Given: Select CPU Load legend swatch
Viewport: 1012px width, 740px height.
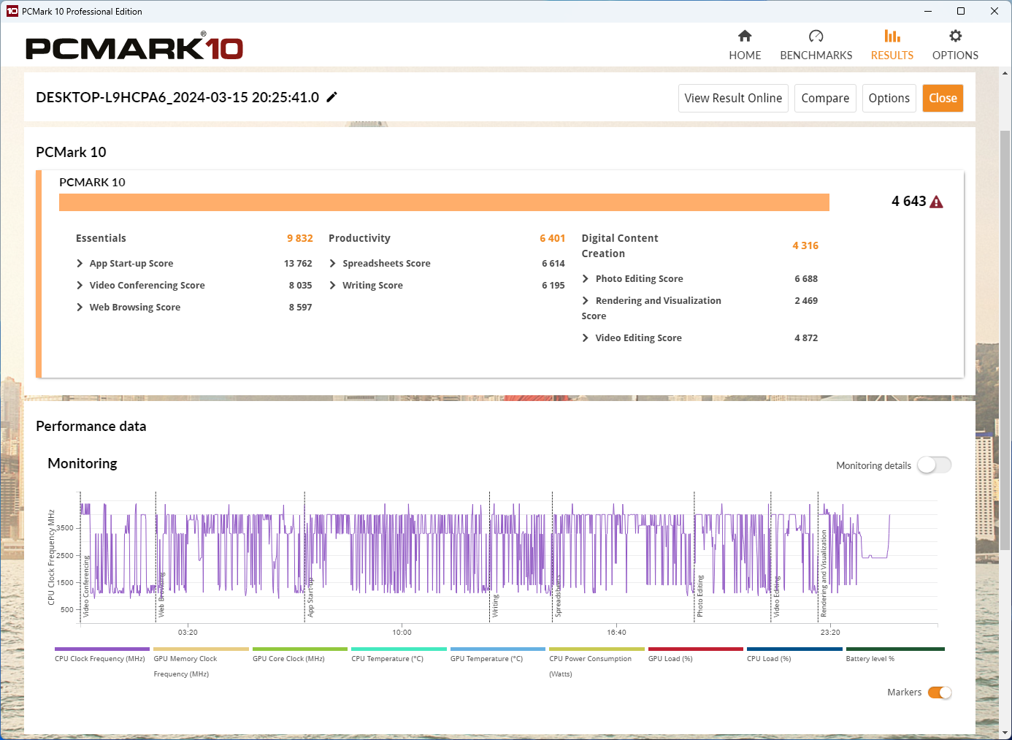Looking at the screenshot, I should (794, 649).
